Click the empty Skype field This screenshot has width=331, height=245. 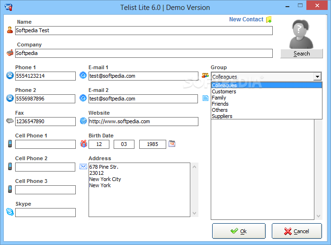pos(45,212)
